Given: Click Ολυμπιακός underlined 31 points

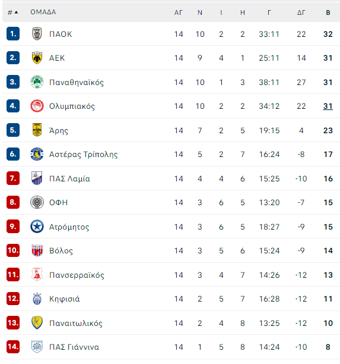Looking at the screenshot, I should [x=328, y=106].
